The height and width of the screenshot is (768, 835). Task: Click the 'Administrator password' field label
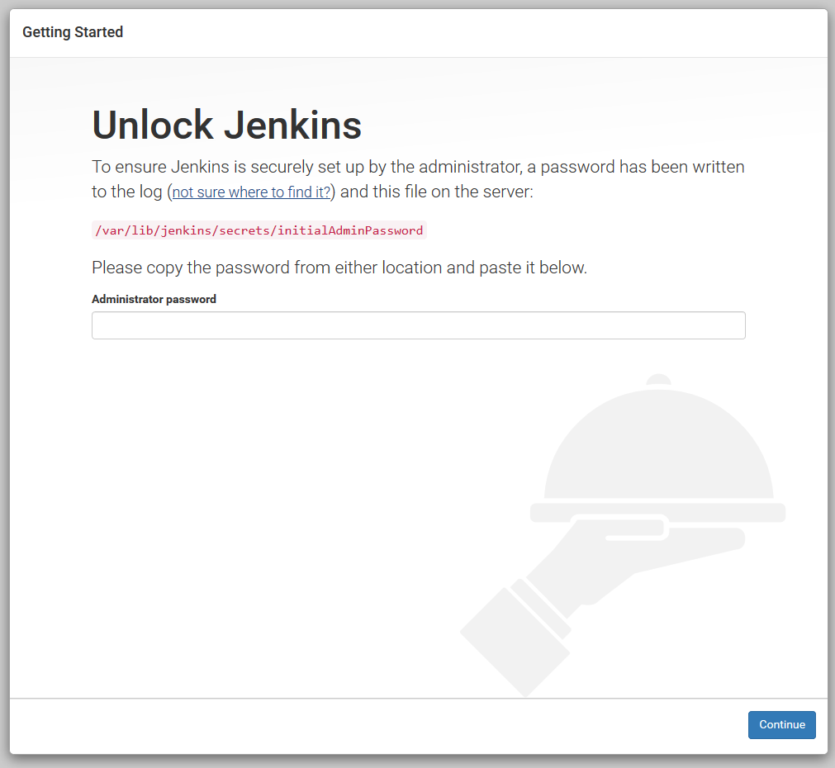tap(154, 299)
